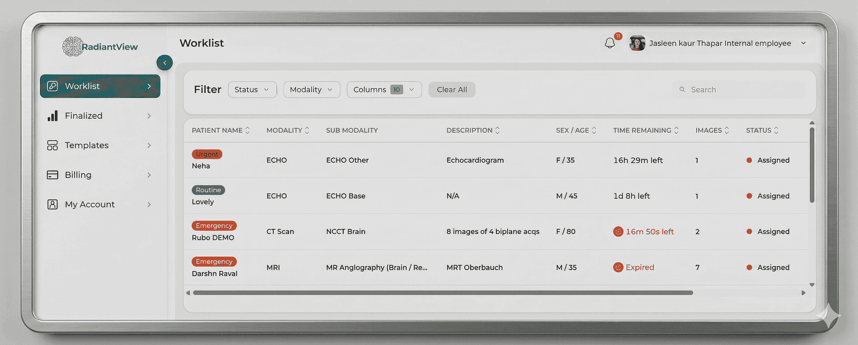This screenshot has height=345, width=858.
Task: Click the Templates layout icon
Action: point(53,145)
